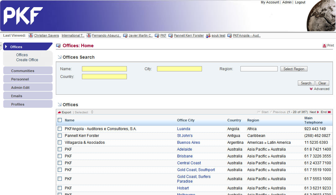The height and width of the screenshot is (195, 336).
Task: Collapse the sidebar using the left edge handle
Action: point(1,46)
